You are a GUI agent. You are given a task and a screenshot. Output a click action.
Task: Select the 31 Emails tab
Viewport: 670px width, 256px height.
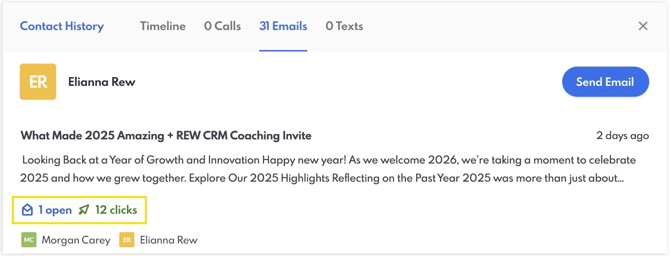click(283, 26)
